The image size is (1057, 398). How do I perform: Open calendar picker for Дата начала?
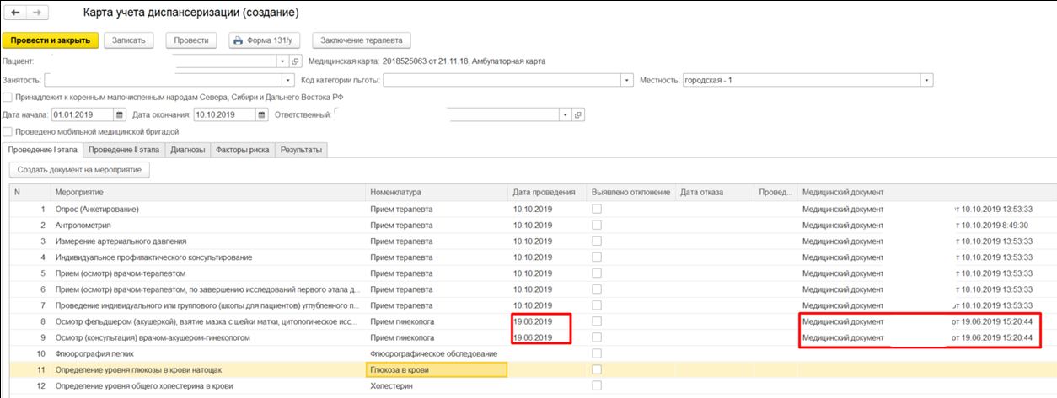click(x=120, y=114)
